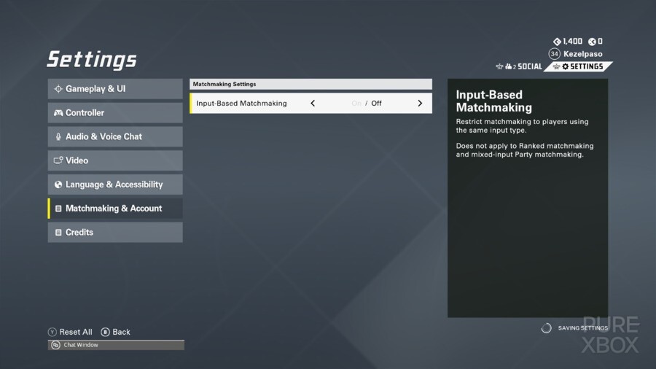This screenshot has height=369, width=656.
Task: Open the Audio & Voice Chat category
Action: [115, 136]
